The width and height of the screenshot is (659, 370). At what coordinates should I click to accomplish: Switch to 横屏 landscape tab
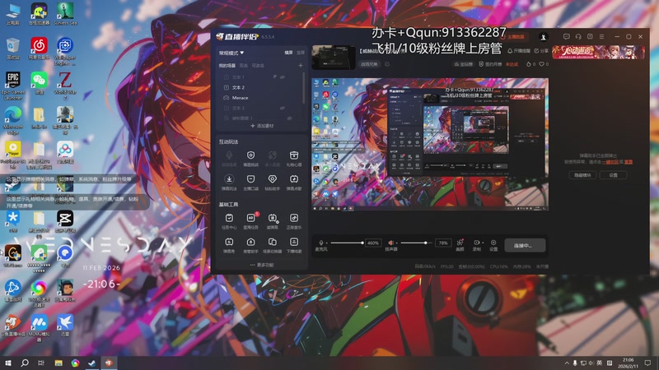pos(288,53)
